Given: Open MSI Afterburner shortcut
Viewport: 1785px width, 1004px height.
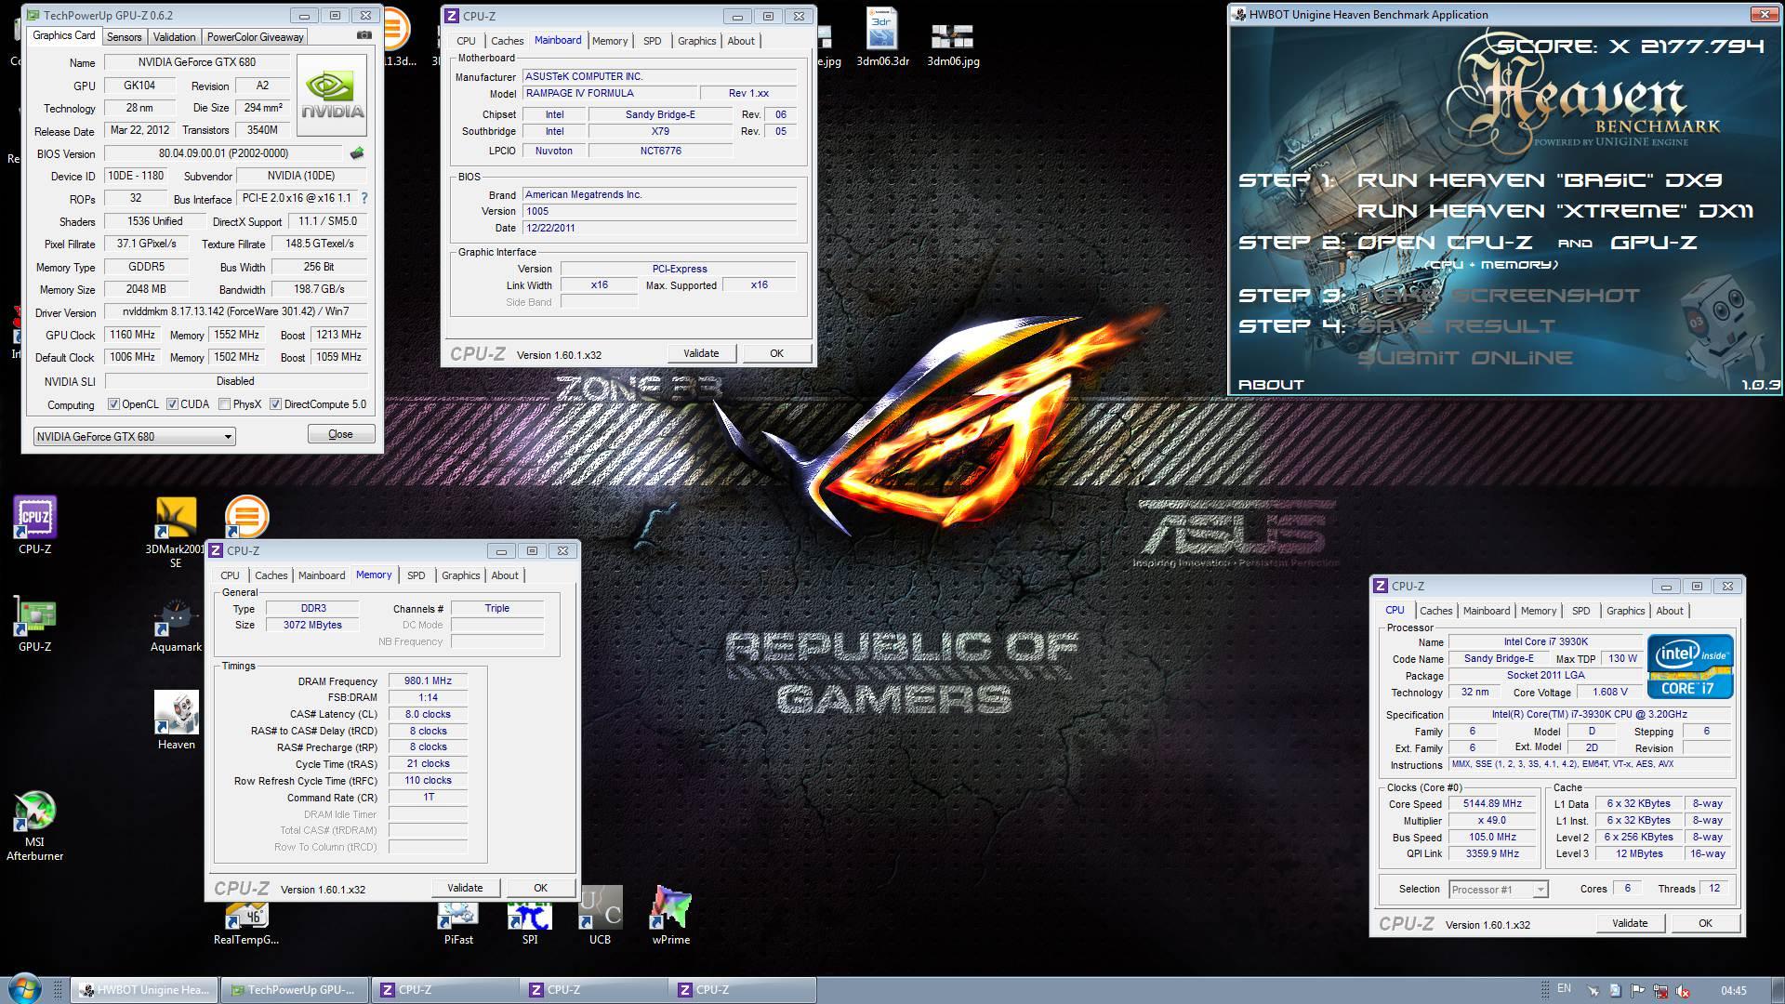Looking at the screenshot, I should 35,826.
